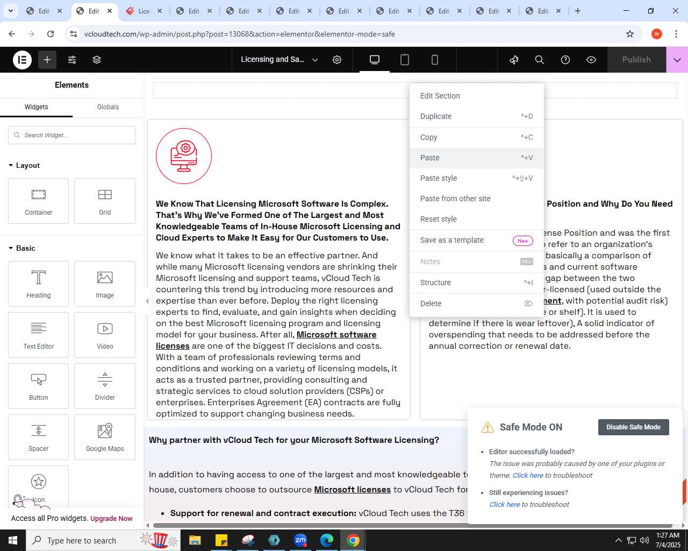Click 'Microsoft licenses' link in lower paragraph
This screenshot has width=688, height=551.
pyautogui.click(x=352, y=490)
